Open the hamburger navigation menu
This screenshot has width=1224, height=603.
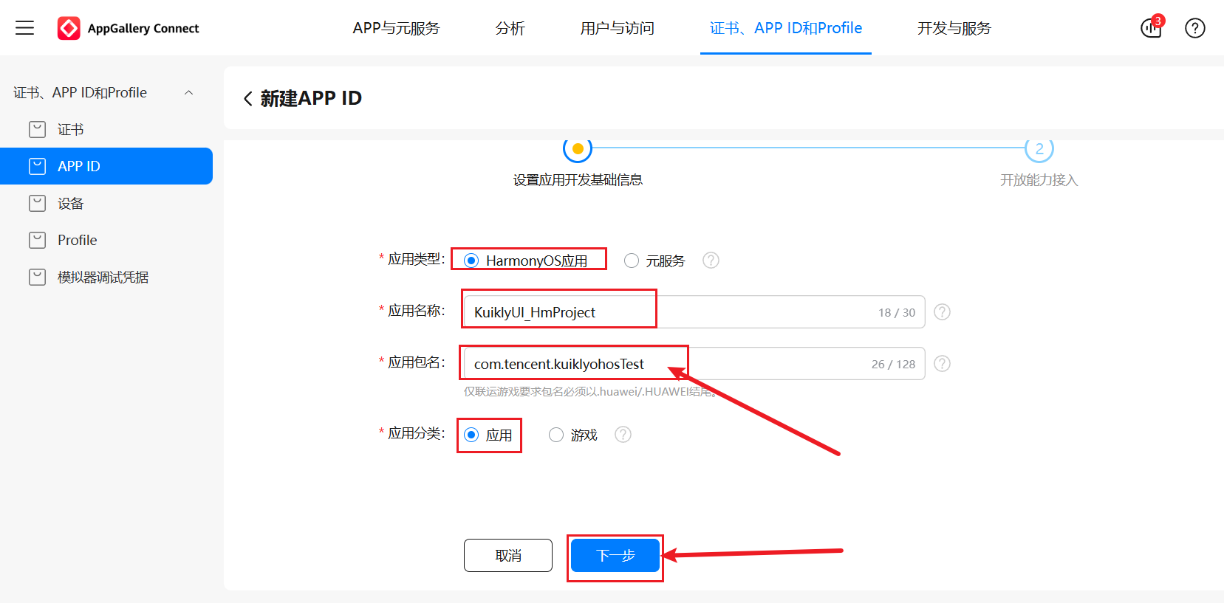tap(25, 28)
